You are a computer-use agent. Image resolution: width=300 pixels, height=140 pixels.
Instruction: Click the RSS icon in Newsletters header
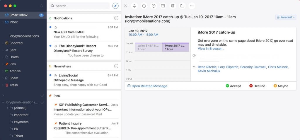[x=50, y=66]
